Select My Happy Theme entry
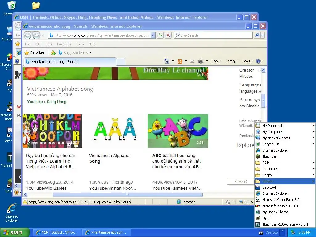The height and width of the screenshot is (237, 316). pos(285,212)
